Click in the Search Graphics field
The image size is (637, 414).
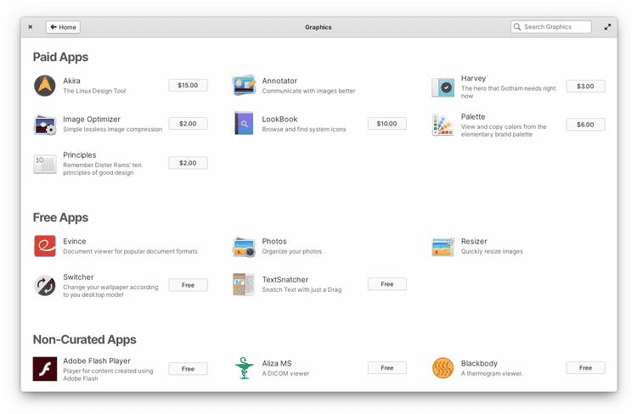pos(555,27)
